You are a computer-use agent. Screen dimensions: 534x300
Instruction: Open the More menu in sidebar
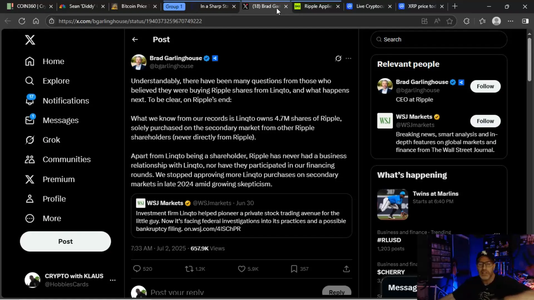43,218
